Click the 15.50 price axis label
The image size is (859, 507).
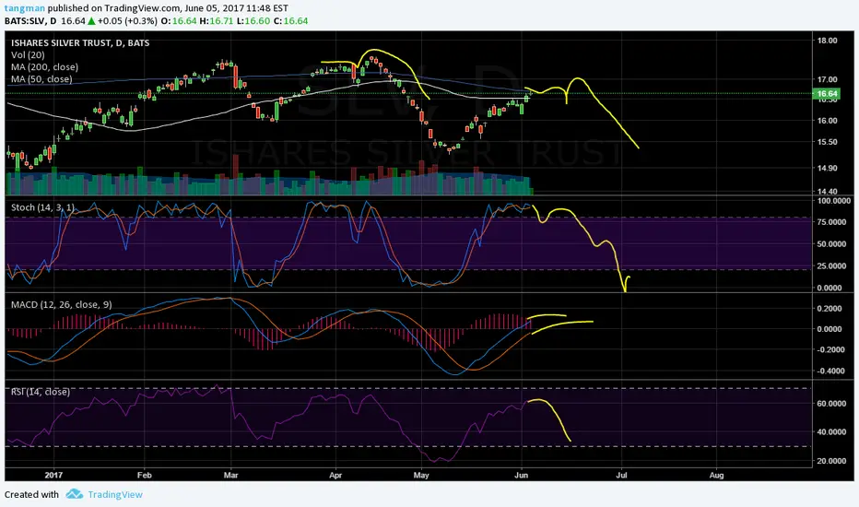pos(828,142)
